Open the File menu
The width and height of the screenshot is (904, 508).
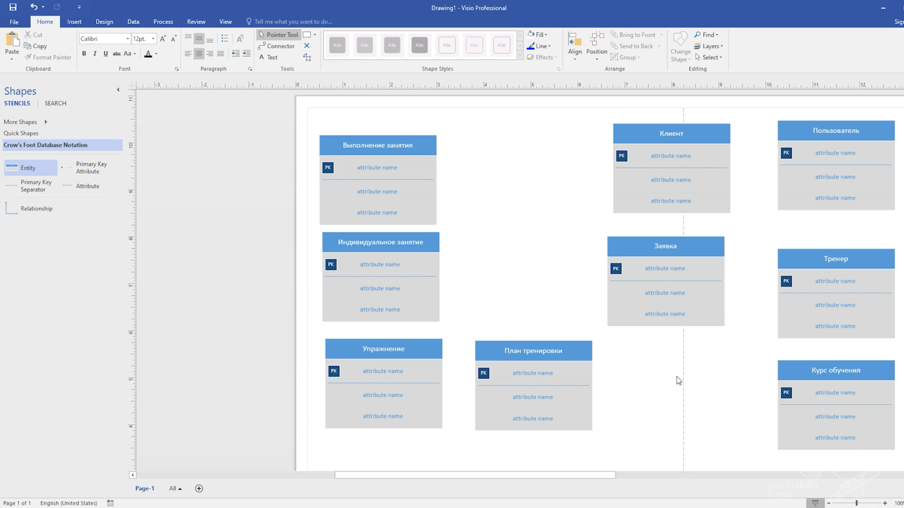coord(14,22)
